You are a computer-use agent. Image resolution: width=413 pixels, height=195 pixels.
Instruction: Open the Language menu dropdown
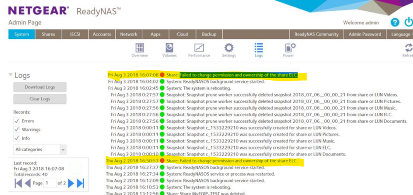(x=400, y=34)
